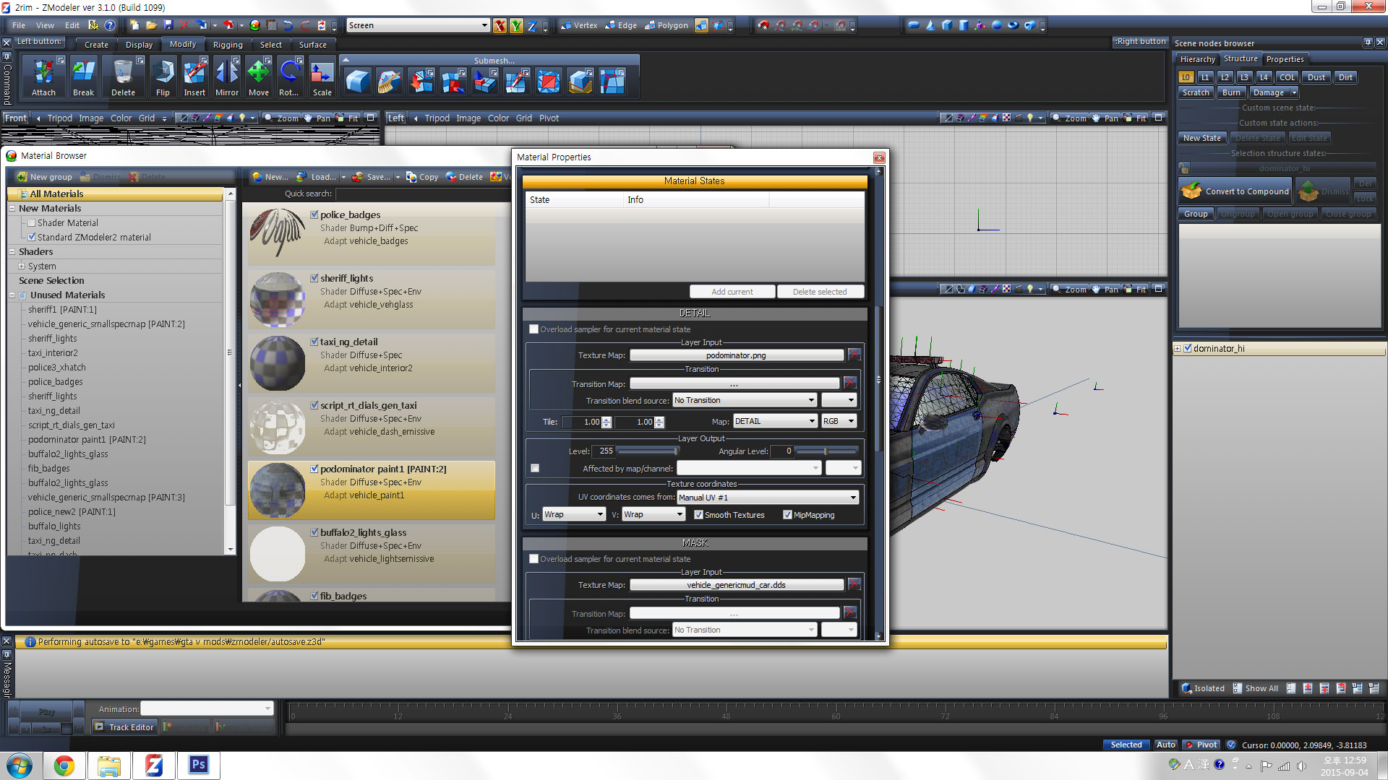The image size is (1388, 780).
Task: Open the Properties tab in scene browser
Action: (x=1285, y=59)
